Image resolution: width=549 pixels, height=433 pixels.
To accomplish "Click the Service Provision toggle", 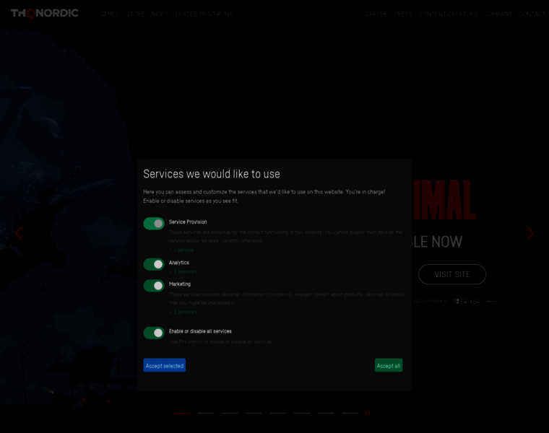I will (154, 224).
